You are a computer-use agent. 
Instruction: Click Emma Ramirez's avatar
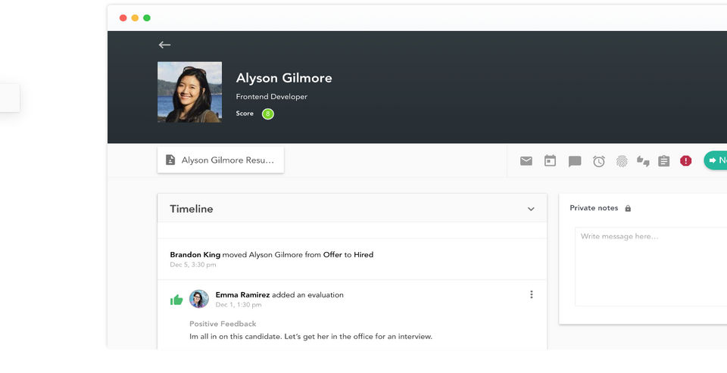tap(199, 299)
